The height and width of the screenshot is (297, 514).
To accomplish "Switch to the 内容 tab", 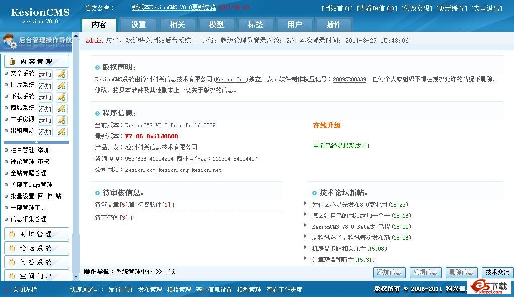I will tap(99, 25).
